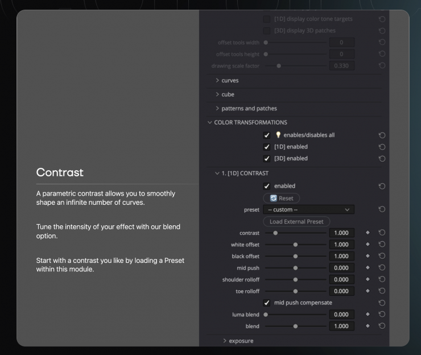Click the keyframe diamond next to white offset

click(368, 245)
